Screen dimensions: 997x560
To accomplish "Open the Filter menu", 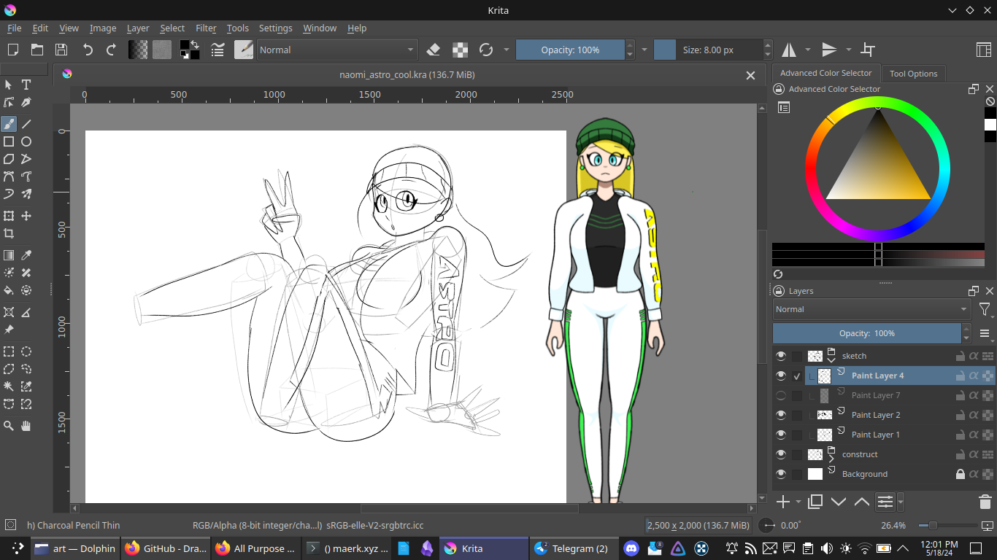I will pyautogui.click(x=206, y=28).
